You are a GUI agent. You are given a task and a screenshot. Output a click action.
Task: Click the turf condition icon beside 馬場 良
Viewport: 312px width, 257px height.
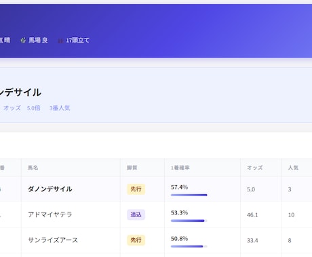[x=23, y=41]
